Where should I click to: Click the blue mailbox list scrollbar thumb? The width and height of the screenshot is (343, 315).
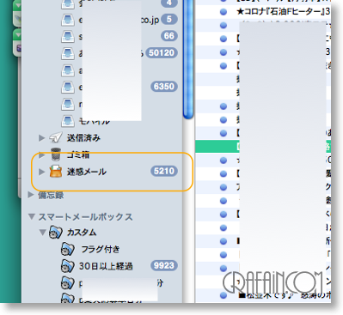click(188, 58)
